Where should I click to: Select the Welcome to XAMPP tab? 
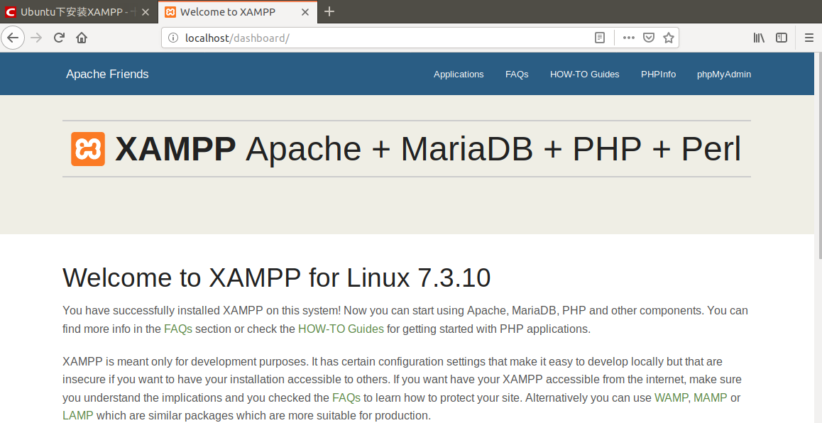(238, 12)
